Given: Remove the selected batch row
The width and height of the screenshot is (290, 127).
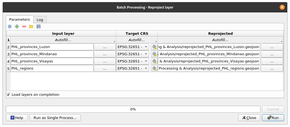Looking at the screenshot, I should [24, 27].
